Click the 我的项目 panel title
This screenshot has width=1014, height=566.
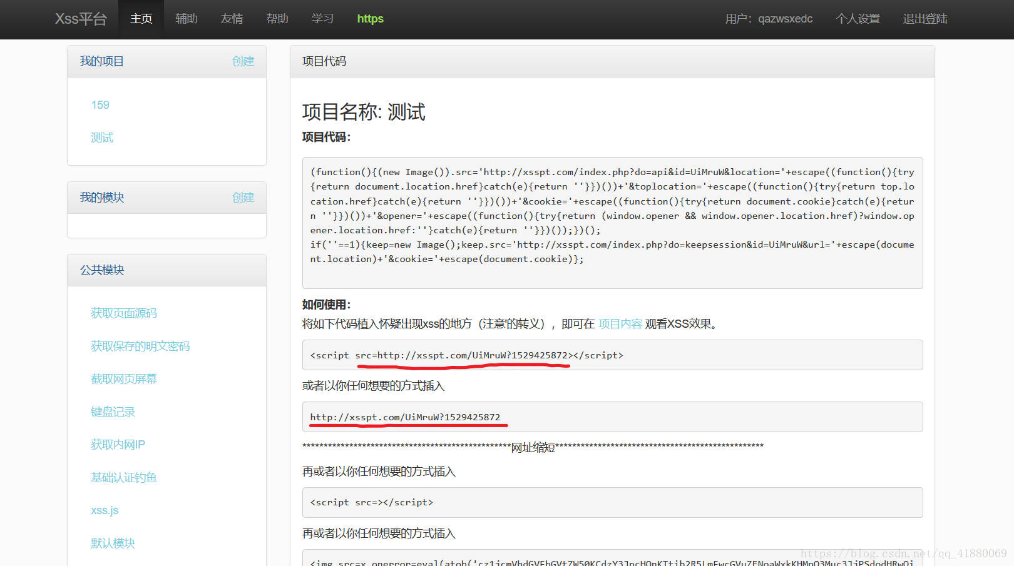[101, 61]
